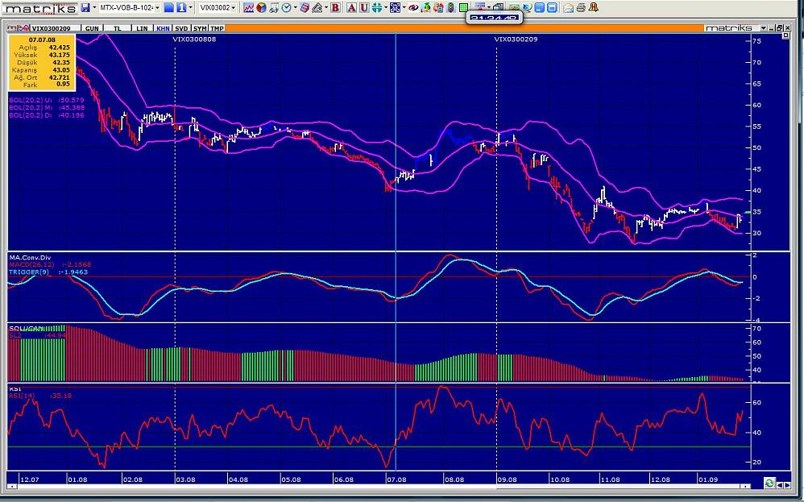
Task: Toggle the TL currency mode
Action: [118, 27]
